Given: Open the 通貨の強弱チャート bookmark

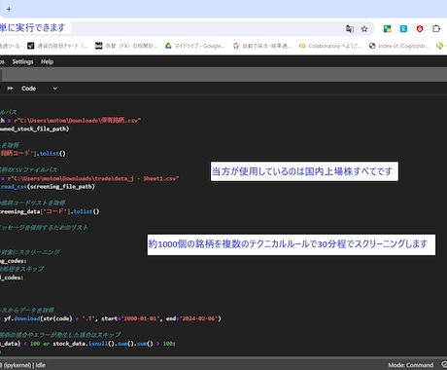Looking at the screenshot, I should pos(57,46).
